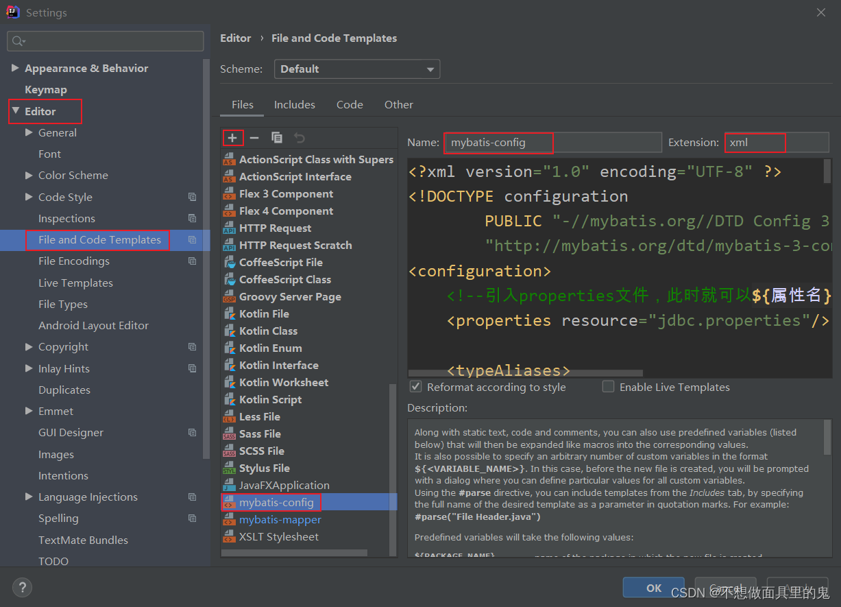Viewport: 841px width, 607px height.
Task: Close the Settings dialog
Action: (821, 12)
